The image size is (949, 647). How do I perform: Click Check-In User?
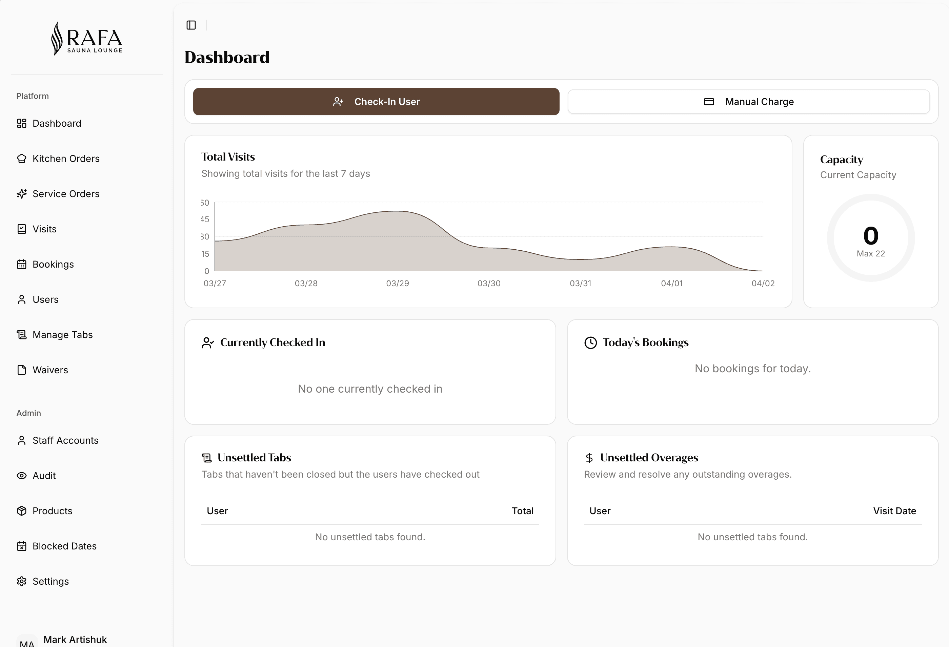click(x=375, y=101)
